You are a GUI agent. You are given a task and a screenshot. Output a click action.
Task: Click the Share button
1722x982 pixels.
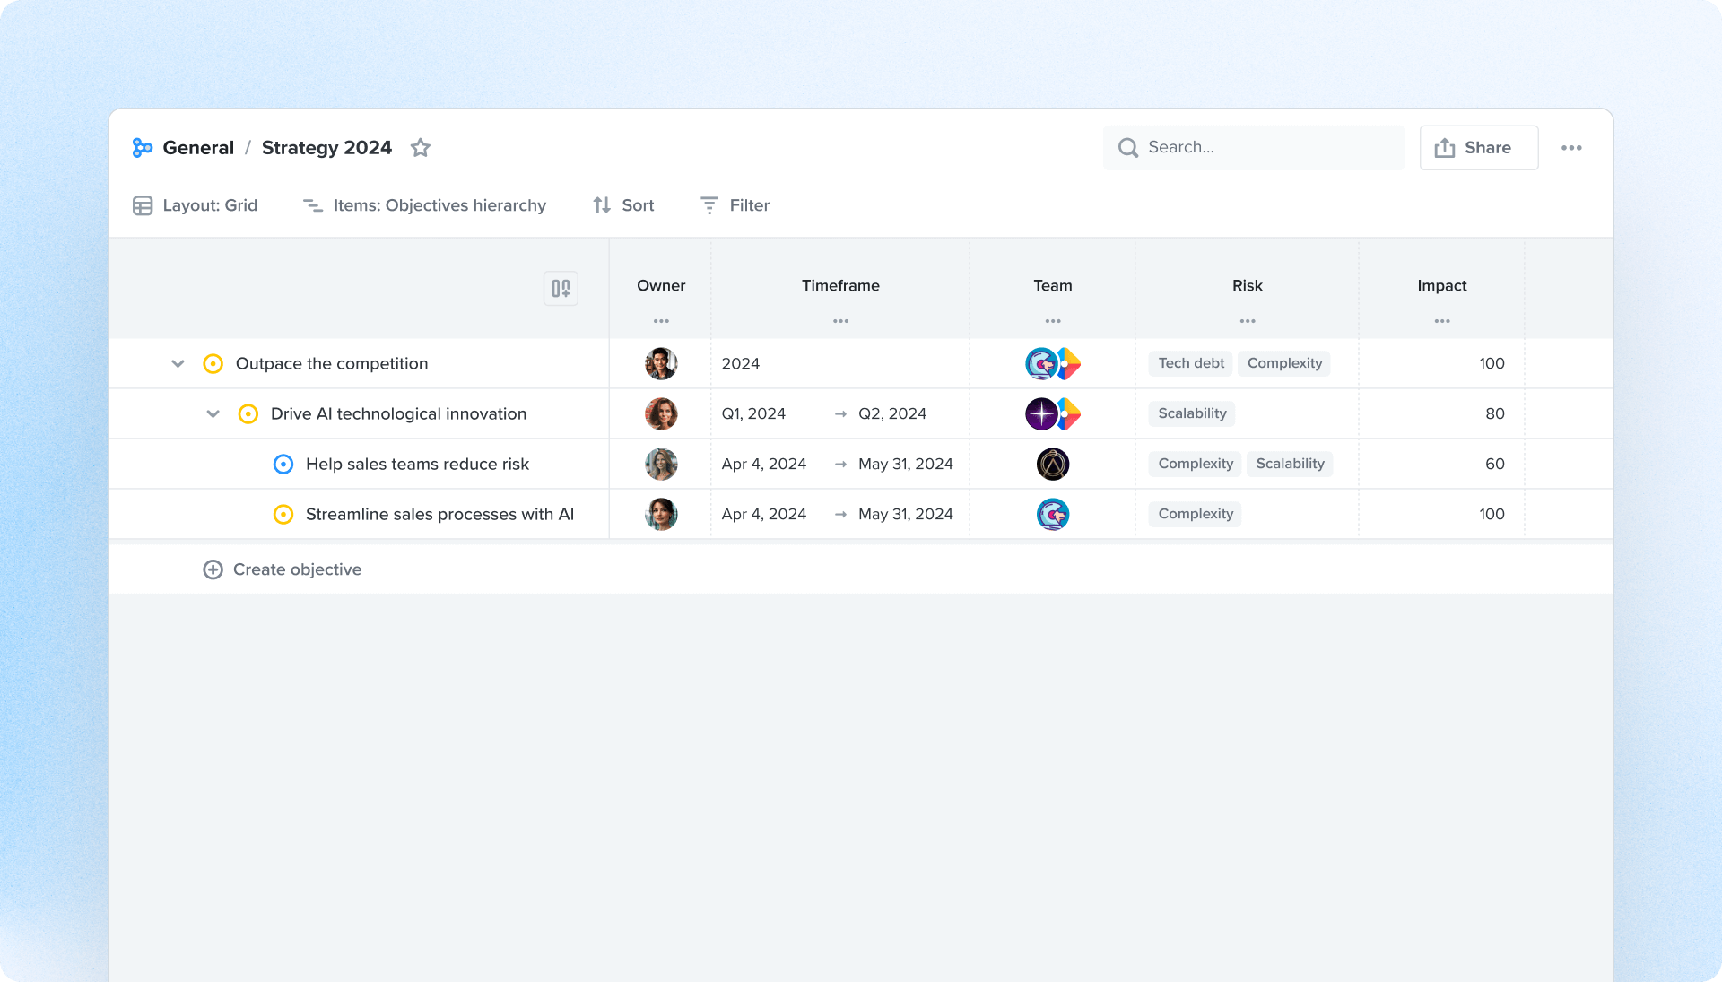pyautogui.click(x=1478, y=148)
